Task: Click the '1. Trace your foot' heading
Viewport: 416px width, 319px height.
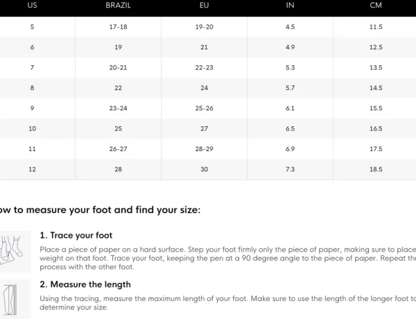Action: tap(76, 235)
